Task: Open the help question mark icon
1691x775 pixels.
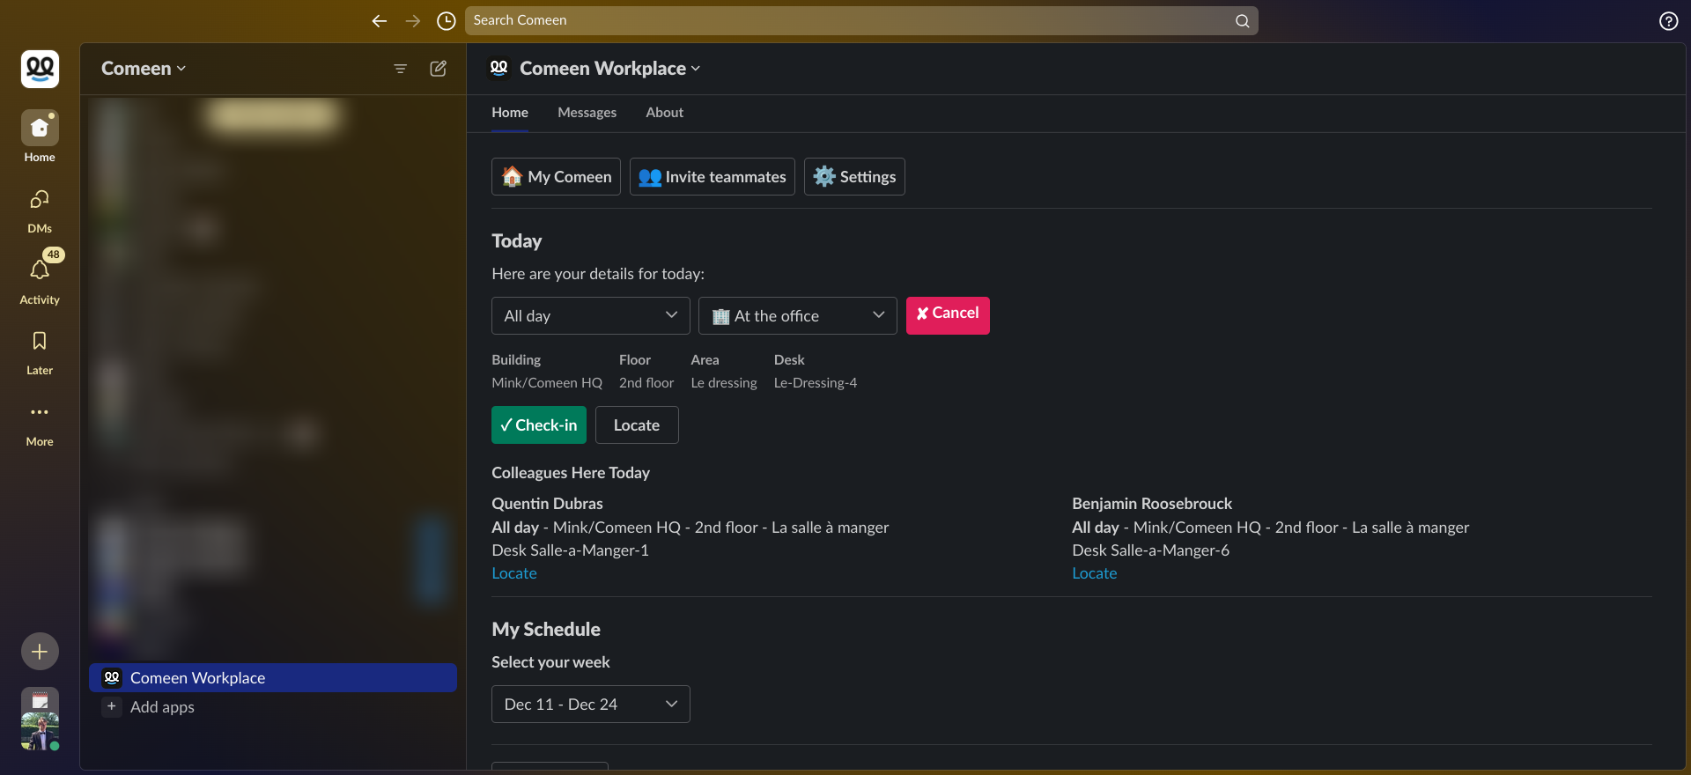Action: point(1668,21)
